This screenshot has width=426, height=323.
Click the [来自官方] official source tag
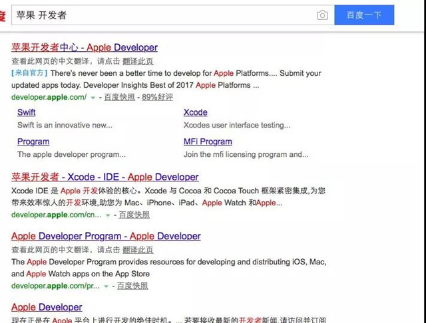[29, 73]
